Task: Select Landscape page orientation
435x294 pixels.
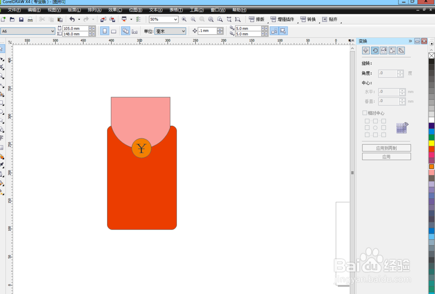Action: click(114, 31)
